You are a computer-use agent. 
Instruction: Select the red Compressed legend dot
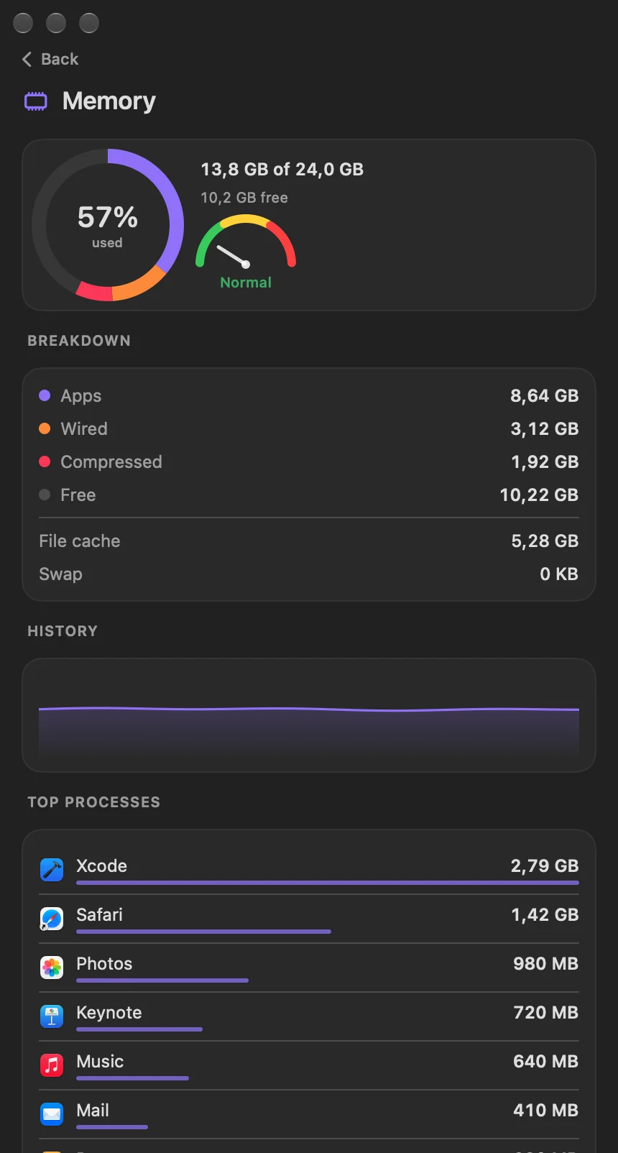click(45, 461)
